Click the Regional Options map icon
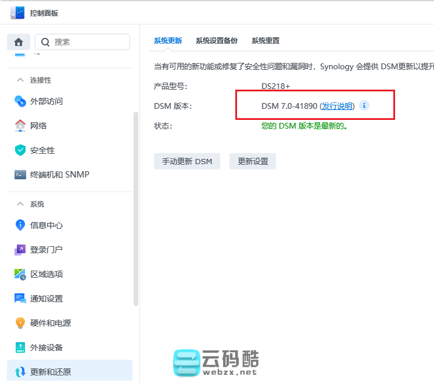The width and height of the screenshot is (434, 383). coord(20,274)
